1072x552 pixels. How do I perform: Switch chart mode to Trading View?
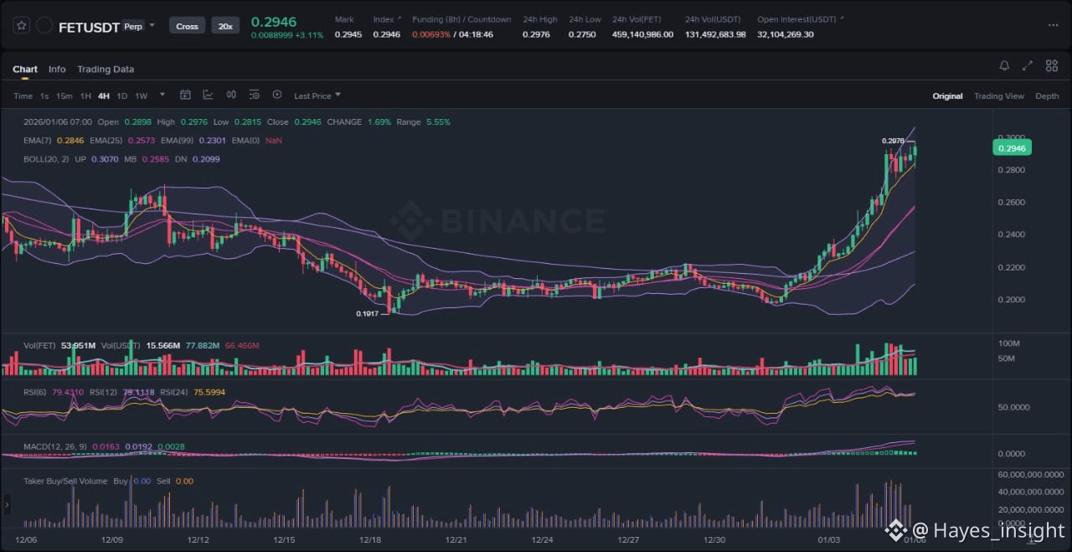click(998, 96)
